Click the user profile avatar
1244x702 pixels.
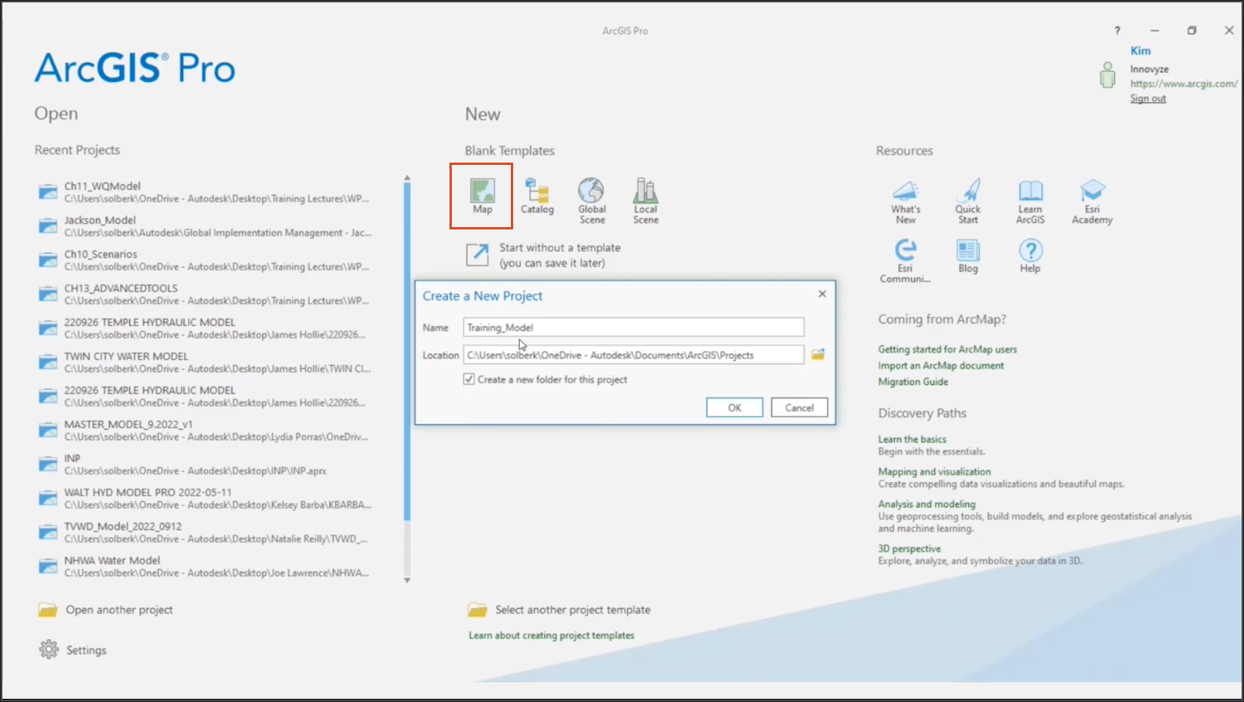[1107, 75]
